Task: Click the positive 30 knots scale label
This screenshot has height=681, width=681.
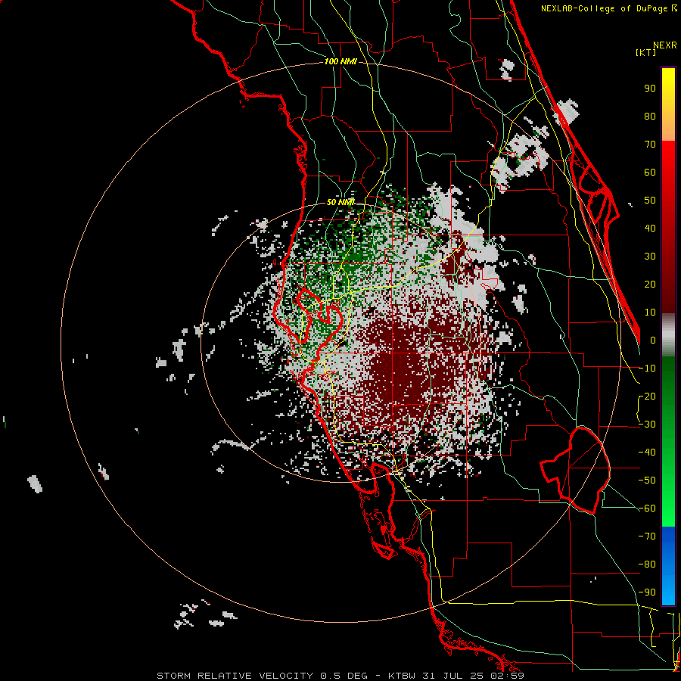Action: click(650, 257)
